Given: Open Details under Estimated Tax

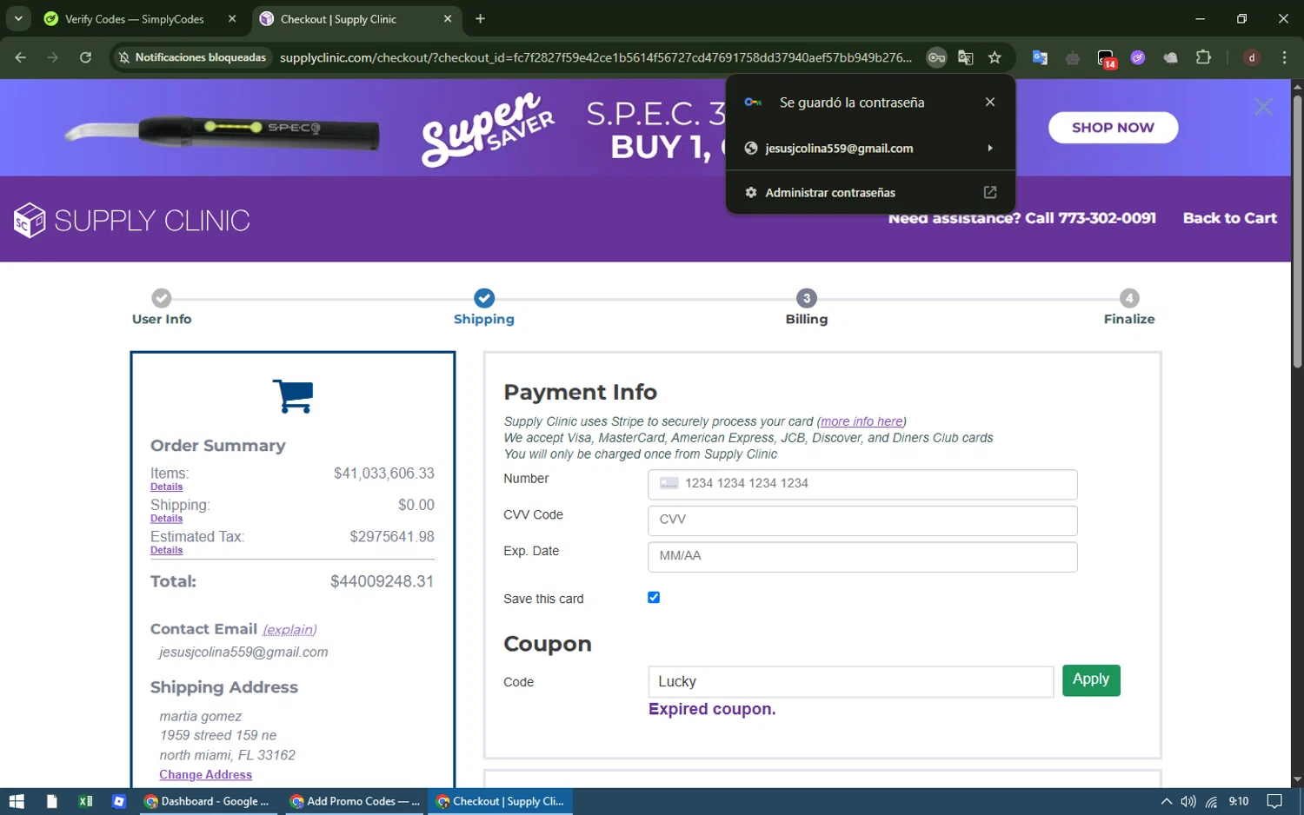Looking at the screenshot, I should (167, 550).
